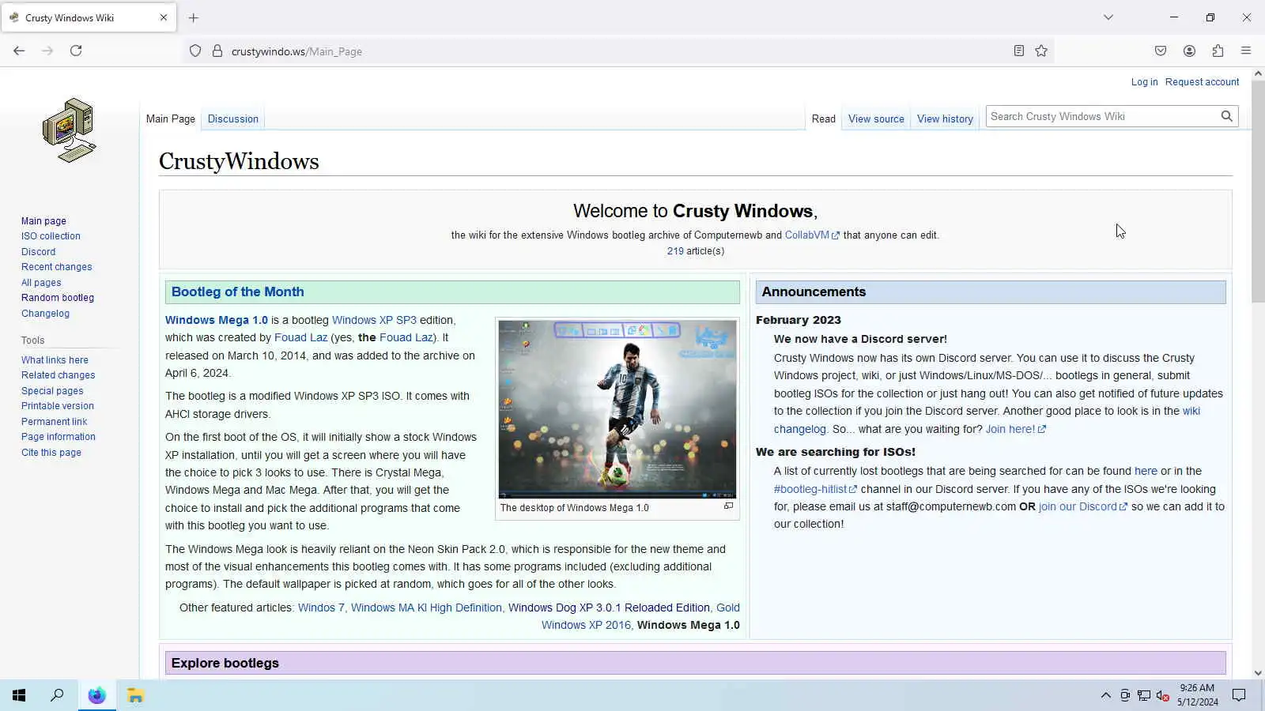The width and height of the screenshot is (1265, 711).
Task: Open the Save to Pocket icon
Action: (1161, 51)
